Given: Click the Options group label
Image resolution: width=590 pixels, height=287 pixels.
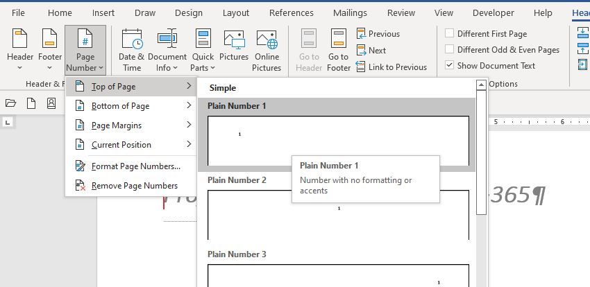Looking at the screenshot, I should click(503, 84).
